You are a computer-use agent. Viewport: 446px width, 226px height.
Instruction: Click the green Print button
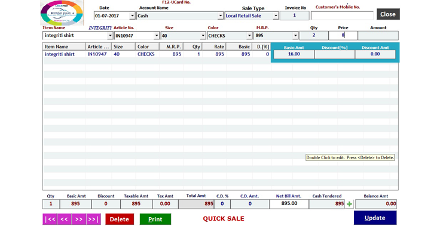155,219
